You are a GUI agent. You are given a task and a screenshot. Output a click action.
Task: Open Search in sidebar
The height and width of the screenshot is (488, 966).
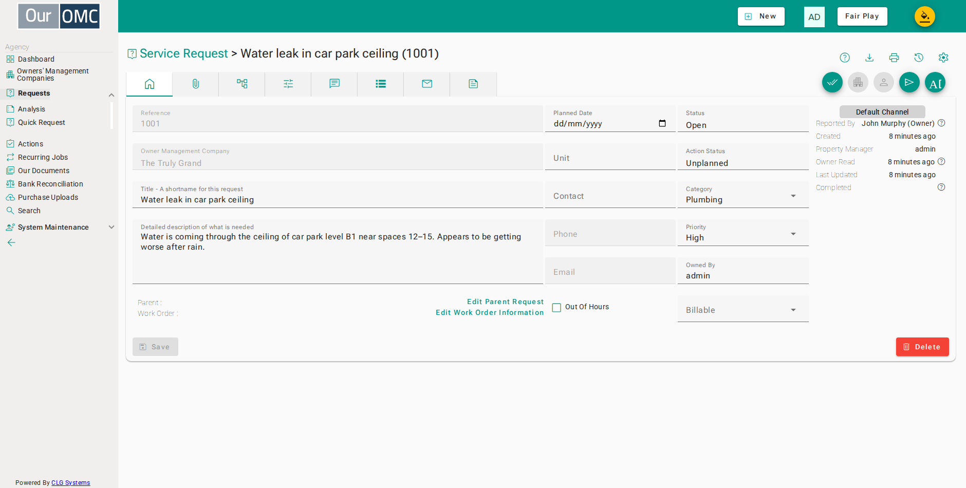(29, 211)
